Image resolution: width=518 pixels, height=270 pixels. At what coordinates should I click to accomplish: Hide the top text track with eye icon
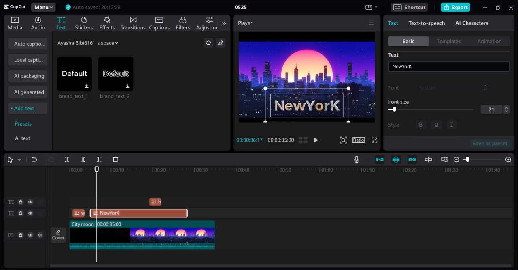30,202
